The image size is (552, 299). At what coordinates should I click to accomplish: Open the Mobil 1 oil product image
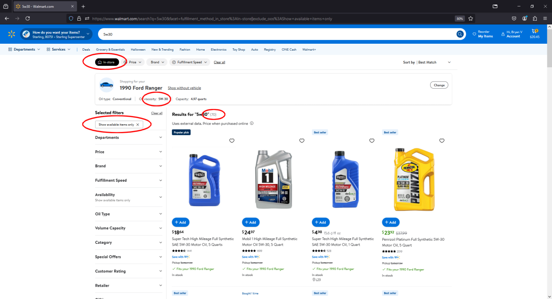coord(273,179)
